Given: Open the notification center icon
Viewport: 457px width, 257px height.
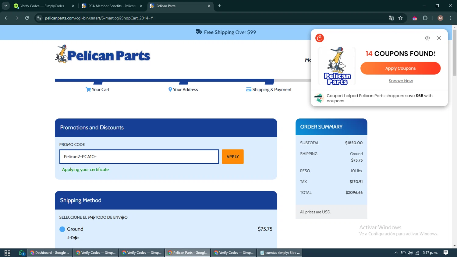Looking at the screenshot, I should (446, 253).
